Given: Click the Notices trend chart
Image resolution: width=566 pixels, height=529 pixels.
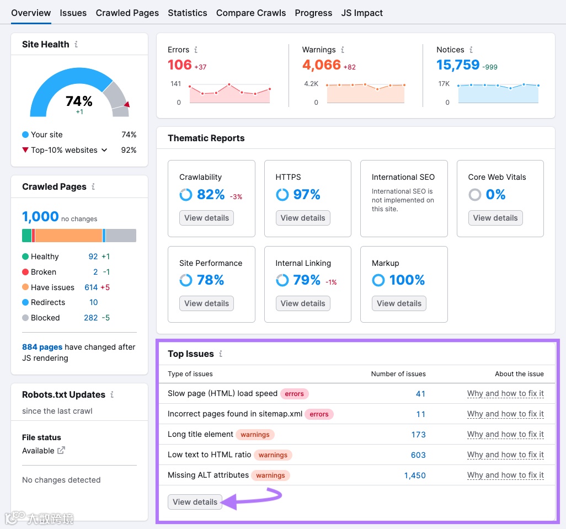Looking at the screenshot, I should click(498, 93).
